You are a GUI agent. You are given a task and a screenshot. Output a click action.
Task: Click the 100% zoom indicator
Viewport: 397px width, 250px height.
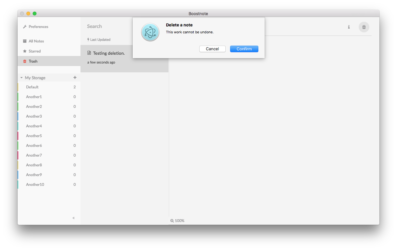click(x=177, y=220)
